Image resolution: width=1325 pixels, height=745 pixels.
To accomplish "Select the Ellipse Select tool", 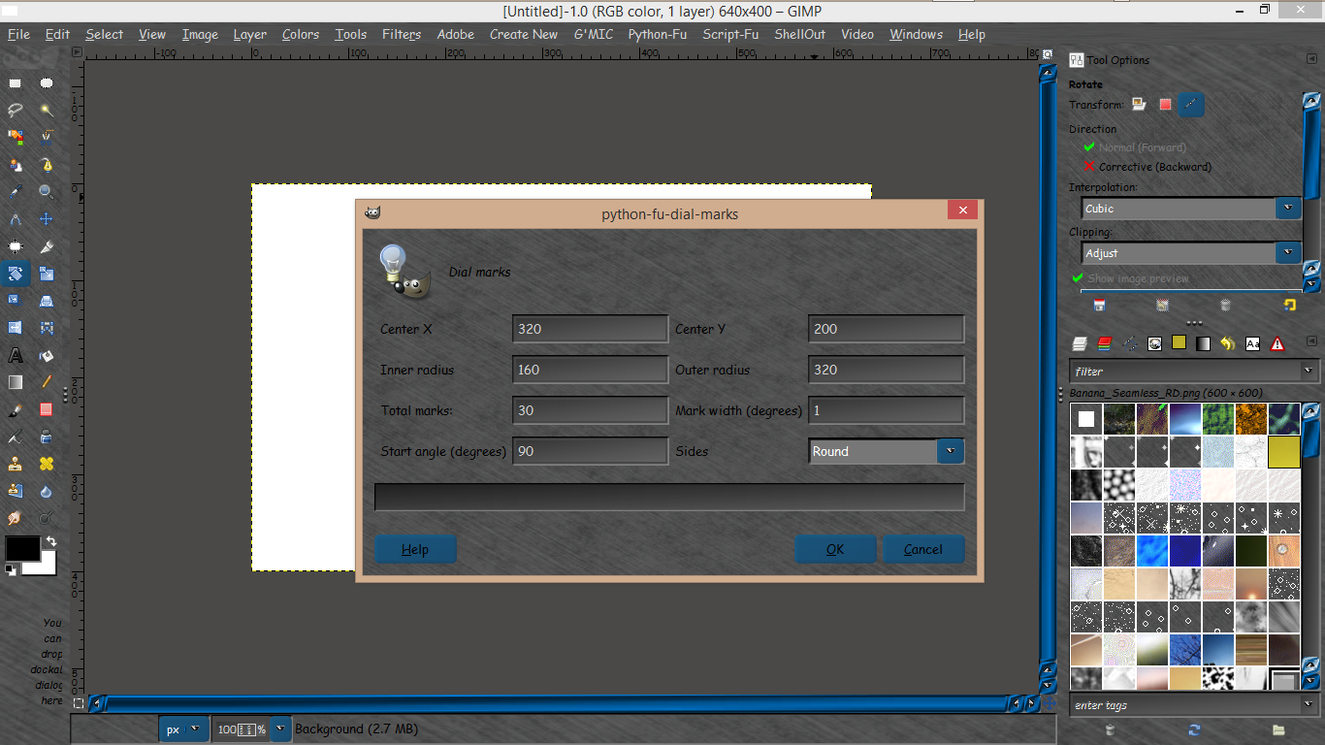I will coord(46,83).
